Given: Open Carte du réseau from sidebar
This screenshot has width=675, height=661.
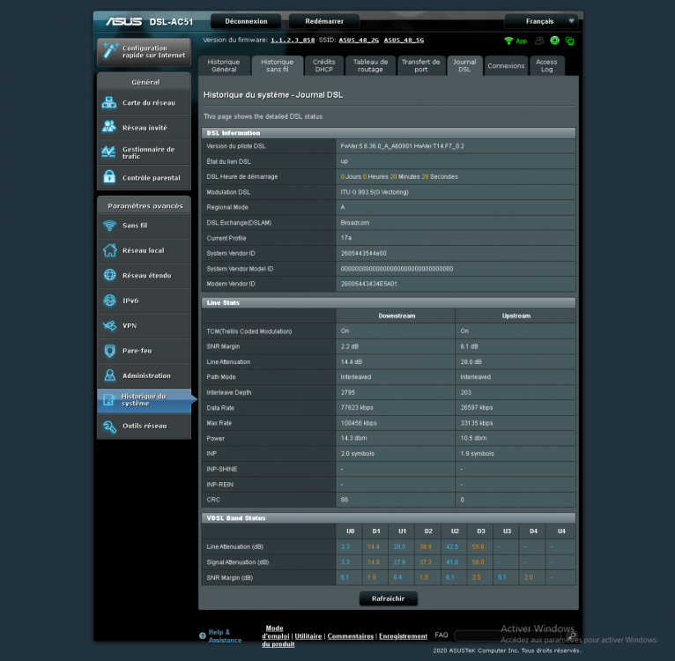Looking at the screenshot, I should [x=144, y=102].
